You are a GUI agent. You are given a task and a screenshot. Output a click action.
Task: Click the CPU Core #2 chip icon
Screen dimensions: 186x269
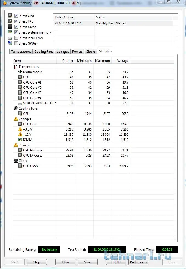coord(20,87)
